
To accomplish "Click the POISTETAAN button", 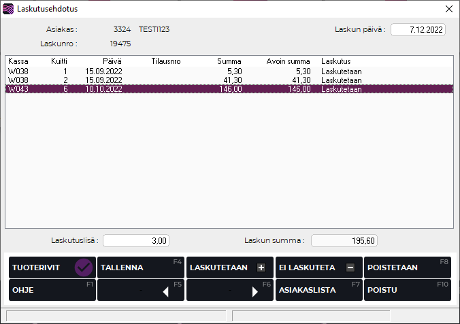I will coord(406,268).
